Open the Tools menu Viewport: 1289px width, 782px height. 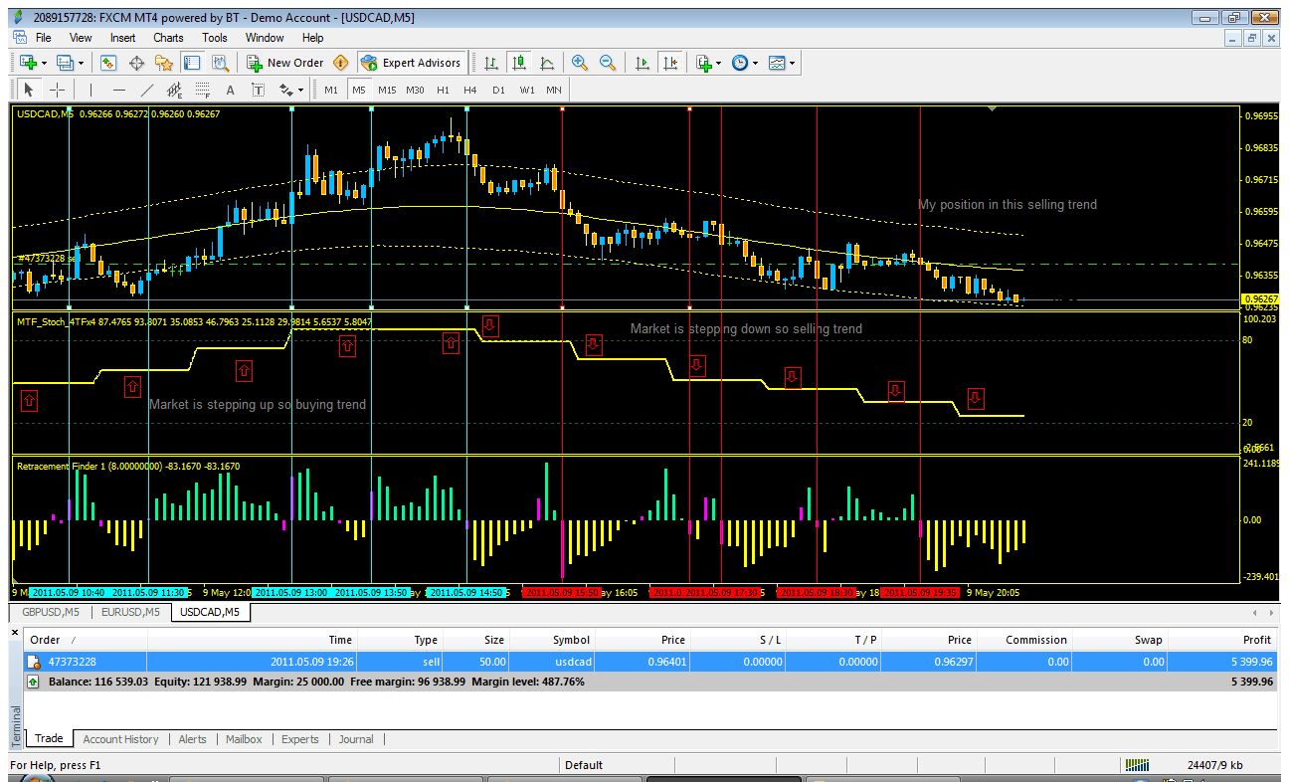point(215,38)
